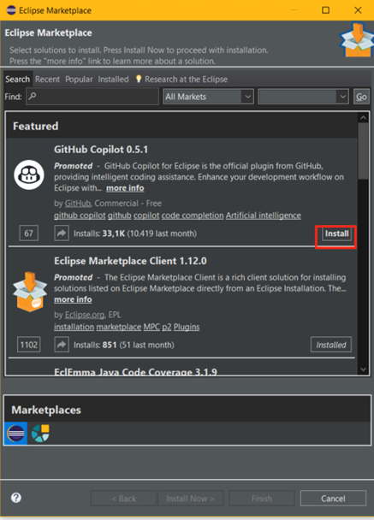Switch to the Installed tab
This screenshot has width=374, height=520.
pos(113,80)
